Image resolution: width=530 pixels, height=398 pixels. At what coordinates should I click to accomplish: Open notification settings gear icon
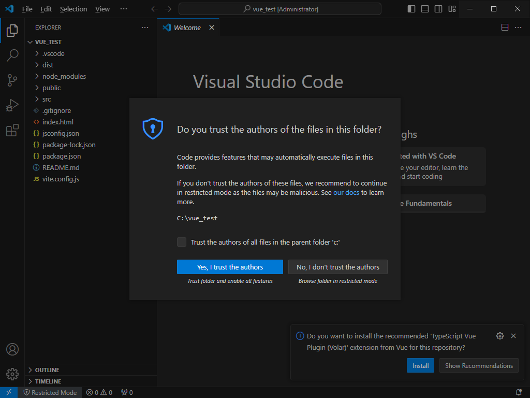click(500, 336)
